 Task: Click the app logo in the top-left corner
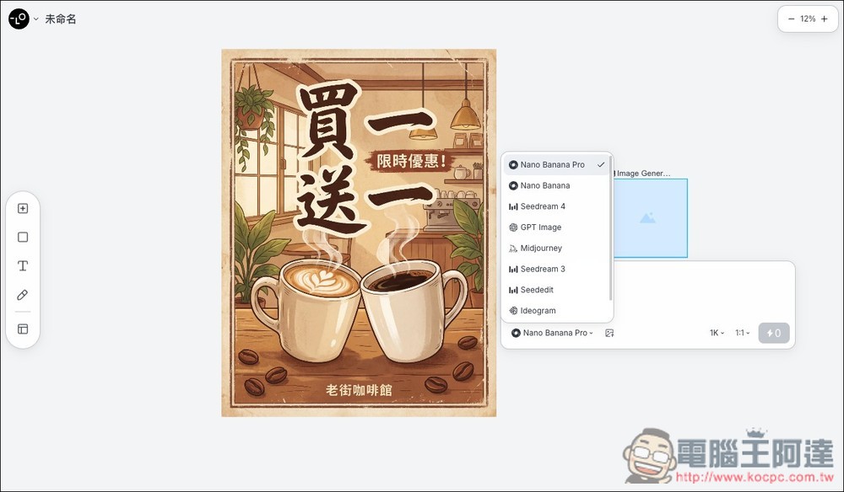[19, 18]
